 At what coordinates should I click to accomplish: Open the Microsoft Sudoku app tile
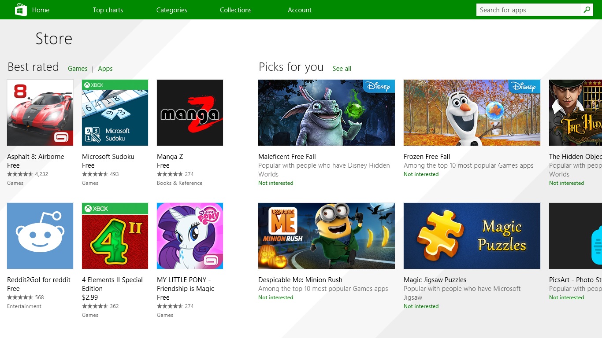pyautogui.click(x=115, y=113)
